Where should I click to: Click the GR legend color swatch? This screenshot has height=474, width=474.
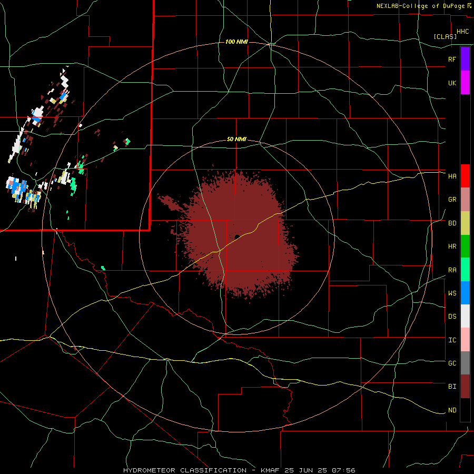[465, 200]
